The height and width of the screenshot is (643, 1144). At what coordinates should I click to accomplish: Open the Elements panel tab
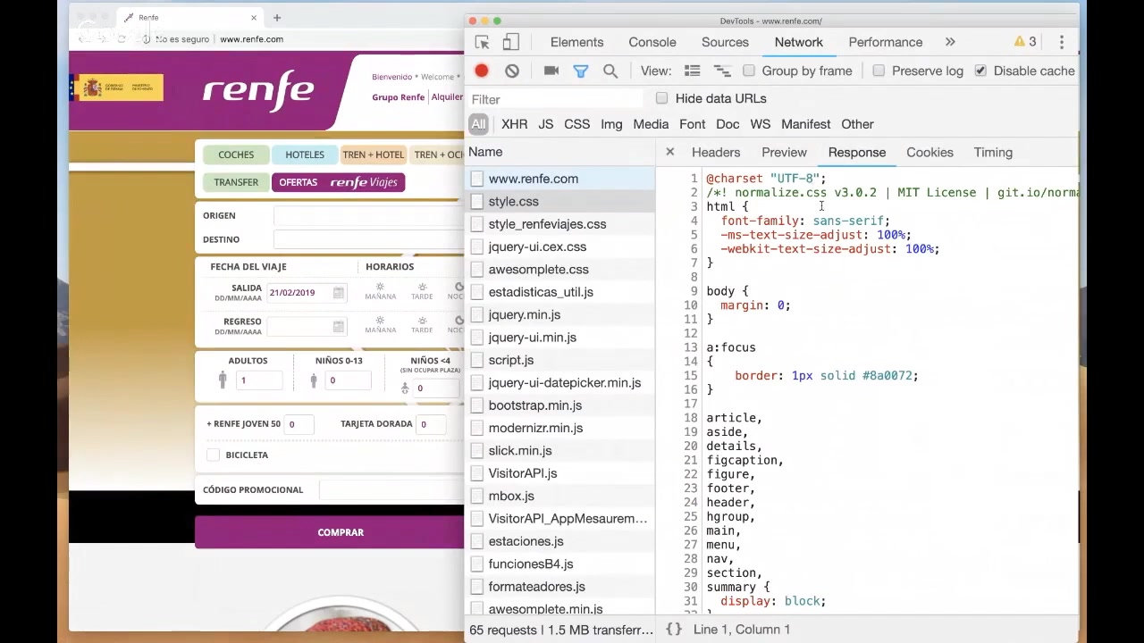pos(576,42)
